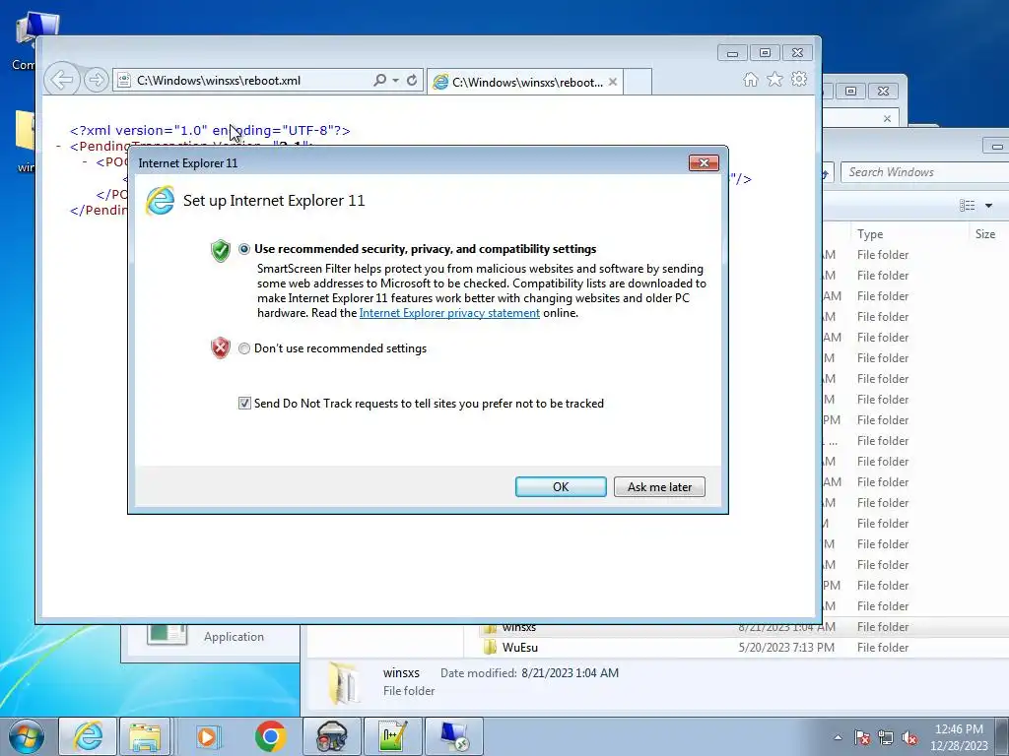The height and width of the screenshot is (756, 1009).
Task: Open the Windows Start button
Action: 27,736
